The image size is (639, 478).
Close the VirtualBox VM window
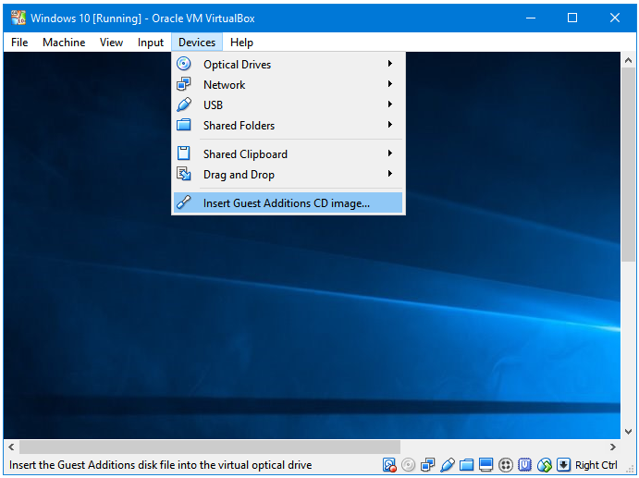(x=615, y=18)
